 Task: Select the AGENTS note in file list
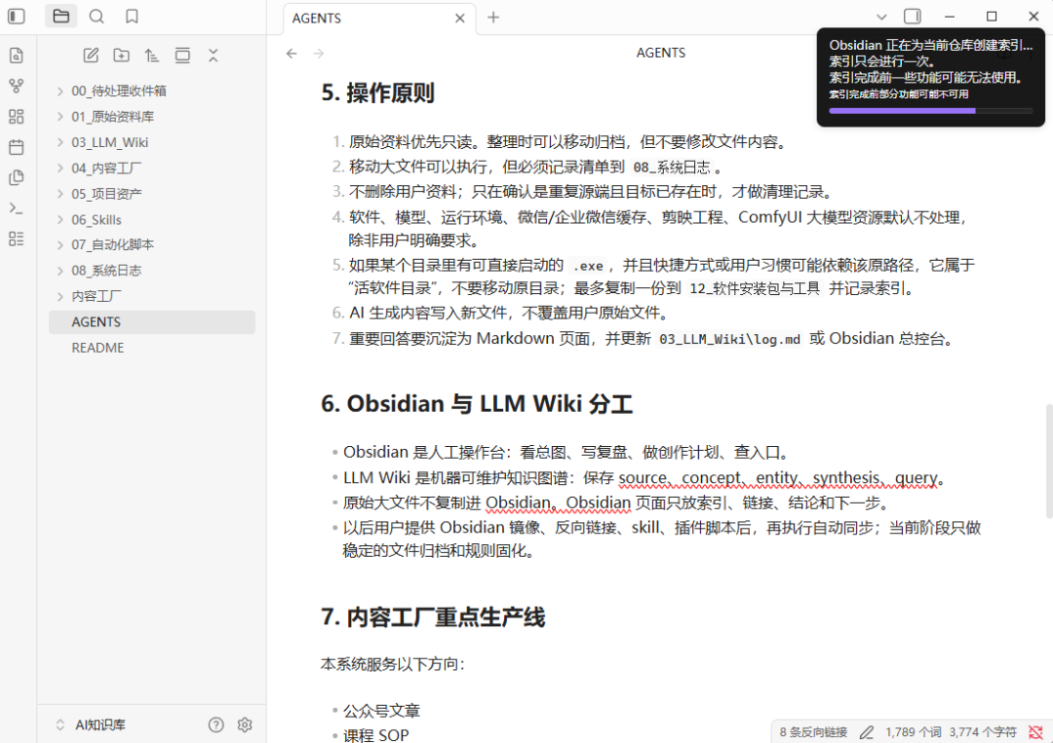pyautogui.click(x=152, y=322)
